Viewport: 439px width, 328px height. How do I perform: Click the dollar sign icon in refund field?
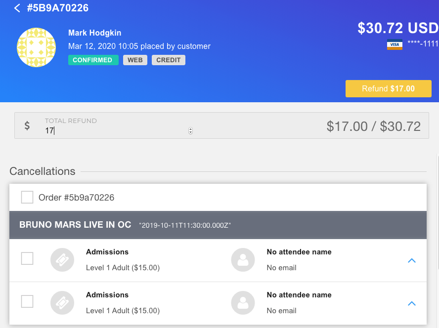pyautogui.click(x=27, y=125)
